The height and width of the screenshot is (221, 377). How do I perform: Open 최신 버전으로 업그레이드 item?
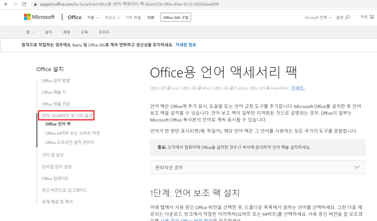pyautogui.click(x=65, y=190)
